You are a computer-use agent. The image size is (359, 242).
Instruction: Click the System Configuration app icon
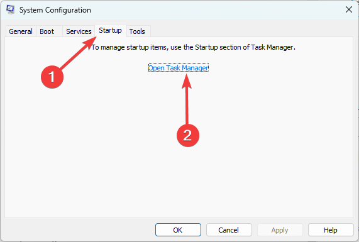[10, 9]
